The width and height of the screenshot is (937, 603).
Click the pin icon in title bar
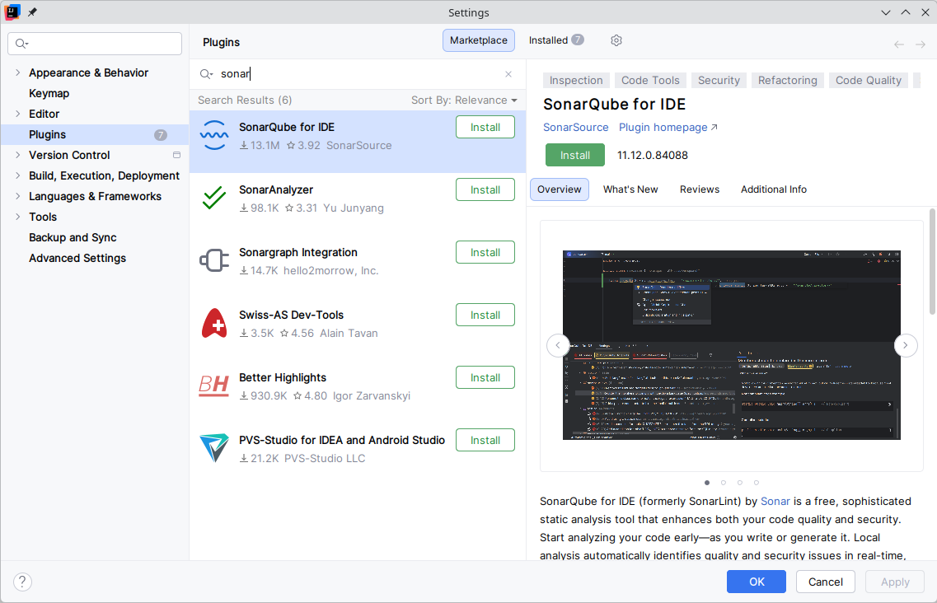32,12
